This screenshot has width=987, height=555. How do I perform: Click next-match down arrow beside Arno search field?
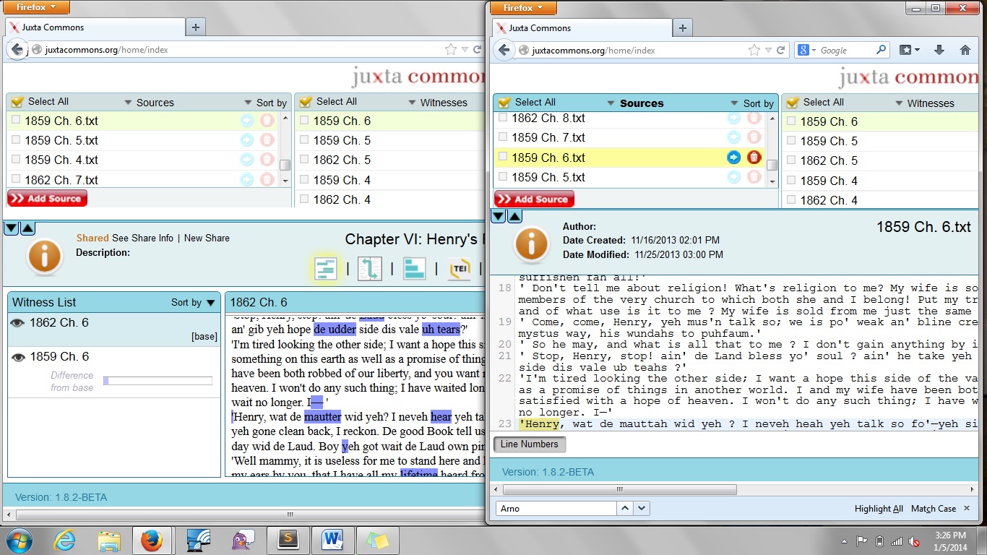click(642, 509)
